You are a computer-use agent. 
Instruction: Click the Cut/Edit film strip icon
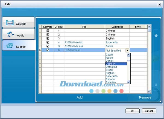10,23
